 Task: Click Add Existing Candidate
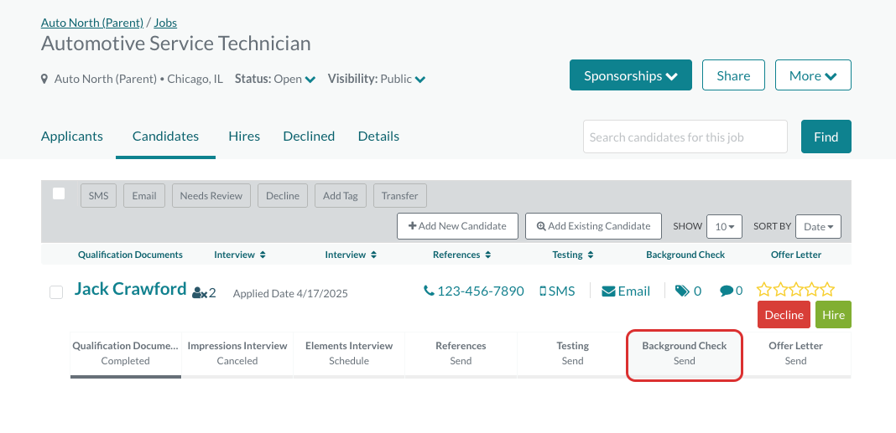click(x=593, y=226)
